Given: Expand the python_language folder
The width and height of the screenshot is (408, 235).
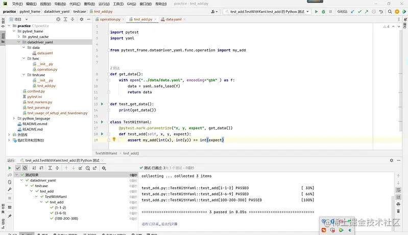Looking at the screenshot, I should (x=14, y=119).
